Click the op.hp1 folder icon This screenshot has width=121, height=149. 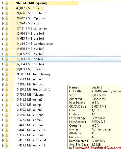(x=7, y=105)
